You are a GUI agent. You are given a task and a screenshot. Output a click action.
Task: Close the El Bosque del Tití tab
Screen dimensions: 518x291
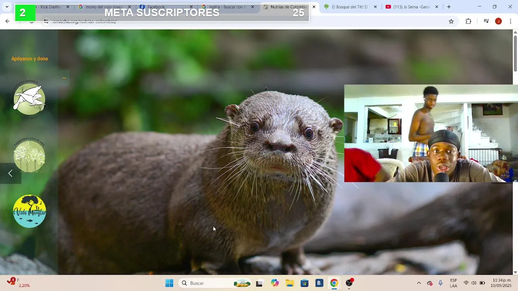point(375,7)
